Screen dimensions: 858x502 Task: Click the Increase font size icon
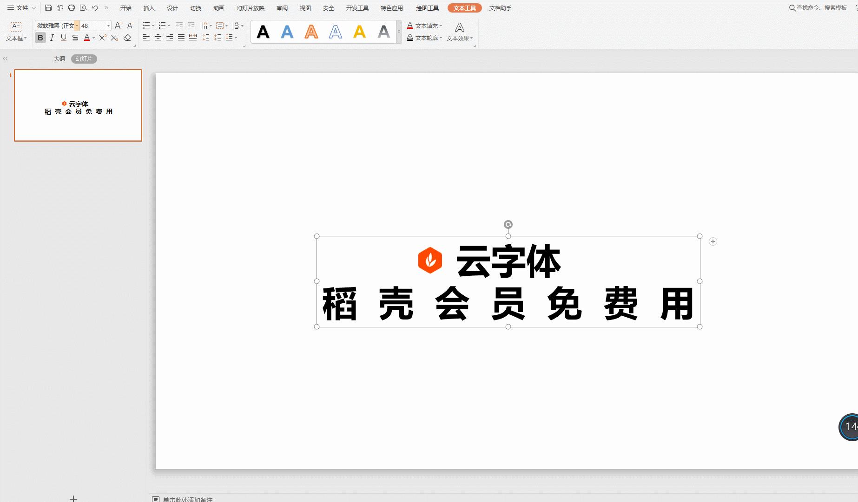point(118,25)
